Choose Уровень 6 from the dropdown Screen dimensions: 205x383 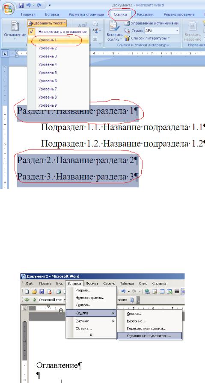click(x=58, y=81)
